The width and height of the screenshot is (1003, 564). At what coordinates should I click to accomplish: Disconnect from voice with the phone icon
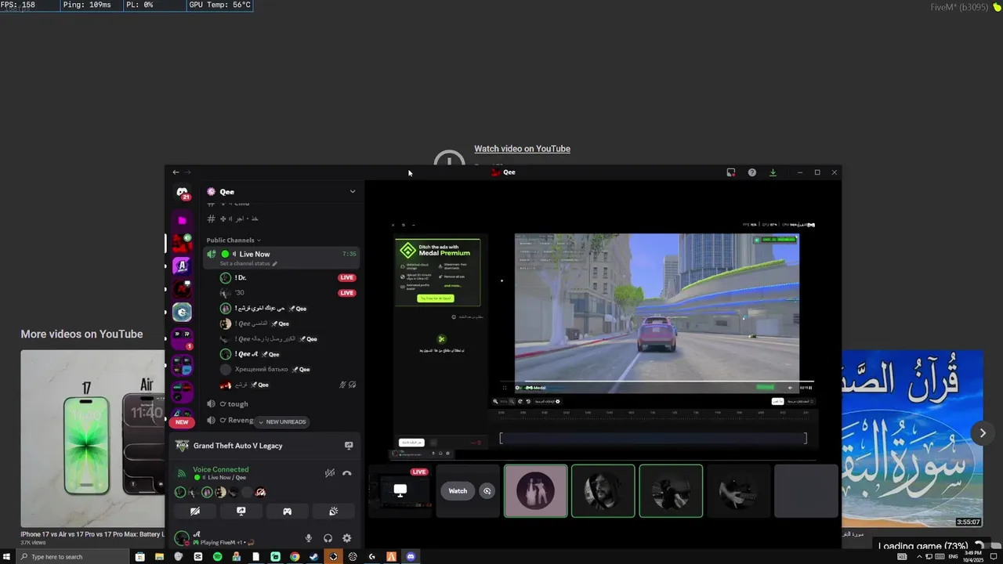click(347, 473)
